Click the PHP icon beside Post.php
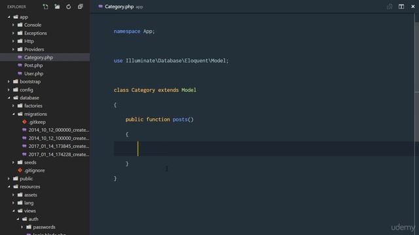This screenshot has width=419, height=235. click(20, 65)
